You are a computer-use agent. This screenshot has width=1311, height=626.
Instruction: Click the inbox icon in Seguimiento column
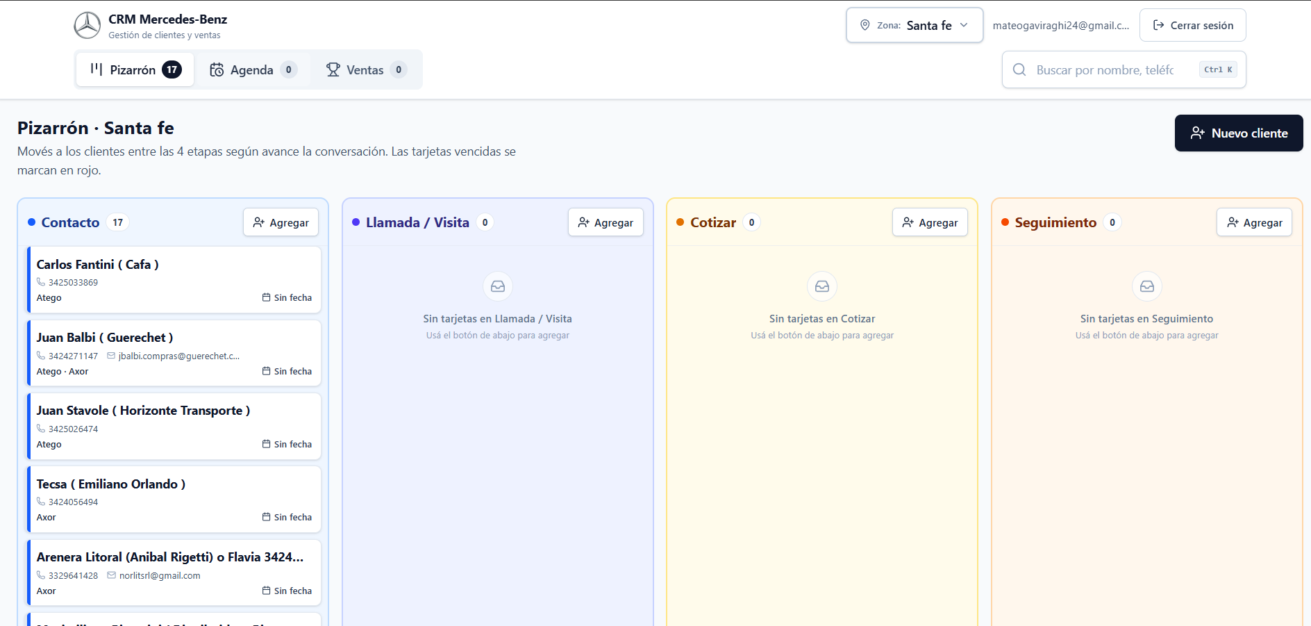click(x=1147, y=286)
